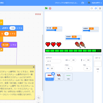This screenshot has height=103, width=103.
Task: Switch to large stage layout
Action: (x=96, y=8)
